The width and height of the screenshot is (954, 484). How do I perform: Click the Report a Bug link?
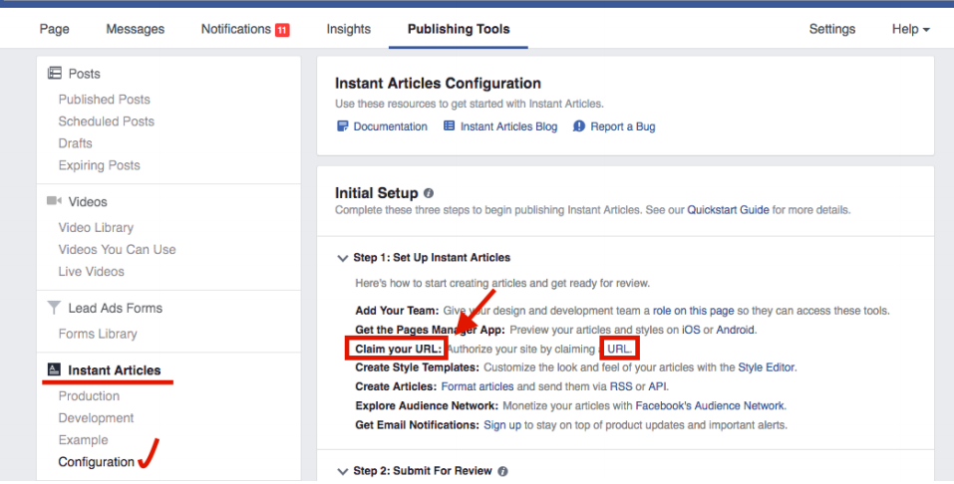(x=622, y=126)
